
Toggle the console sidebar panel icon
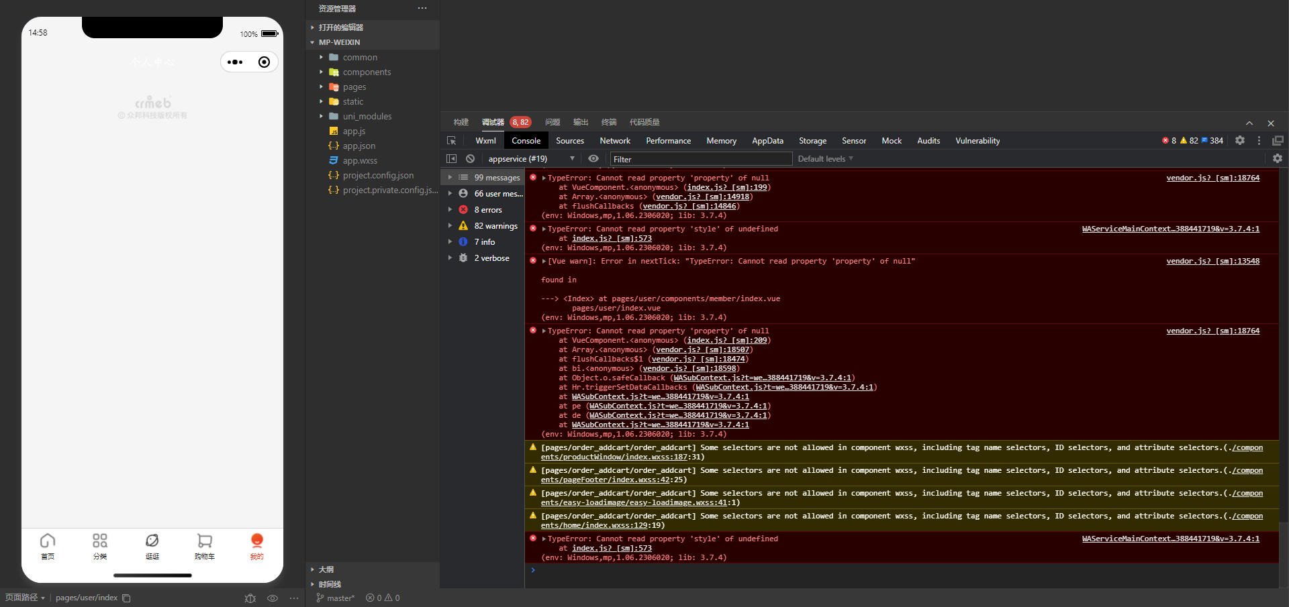click(x=452, y=159)
